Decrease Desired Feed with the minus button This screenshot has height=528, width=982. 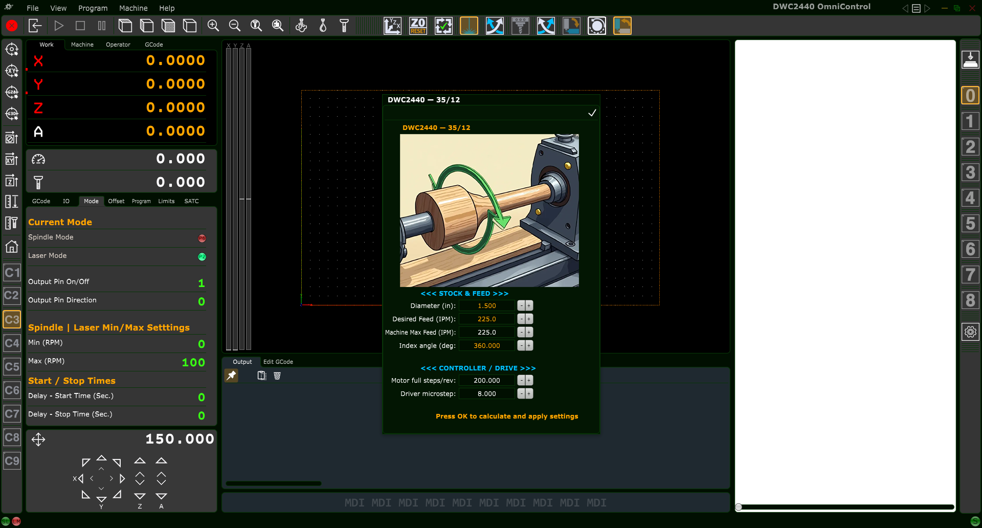click(x=521, y=319)
